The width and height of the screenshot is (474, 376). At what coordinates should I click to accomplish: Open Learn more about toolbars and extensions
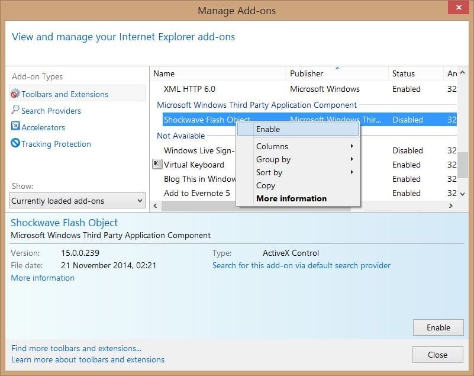pyautogui.click(x=88, y=359)
